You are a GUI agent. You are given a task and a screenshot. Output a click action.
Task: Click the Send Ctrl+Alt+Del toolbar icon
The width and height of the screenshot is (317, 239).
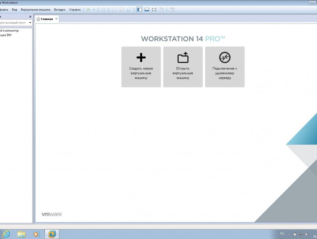tap(103, 9)
